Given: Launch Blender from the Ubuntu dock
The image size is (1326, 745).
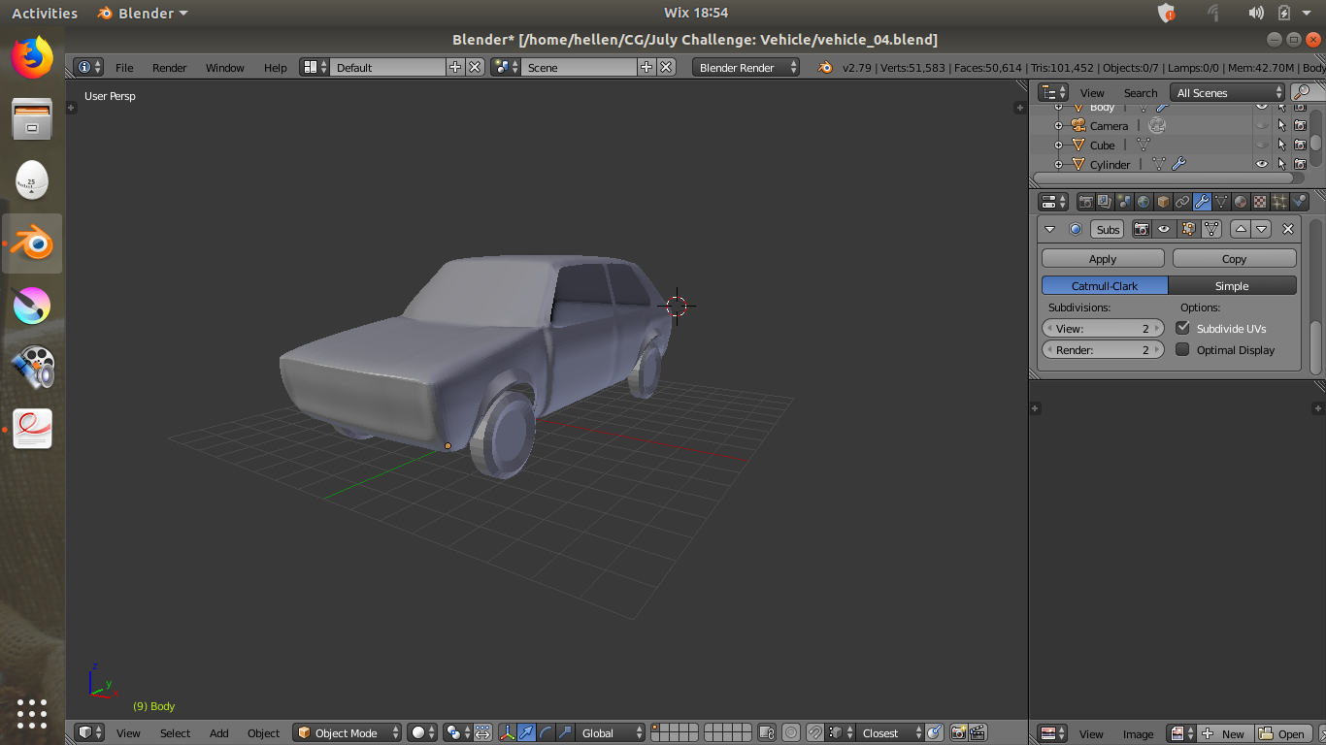Looking at the screenshot, I should tap(32, 243).
